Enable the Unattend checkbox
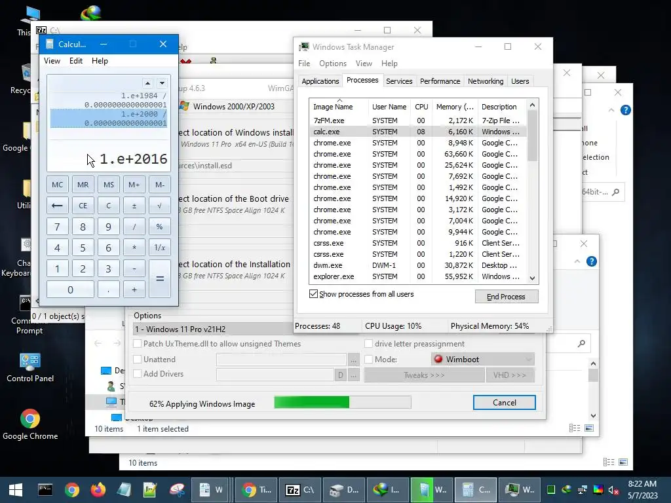The height and width of the screenshot is (503, 671). [x=138, y=360]
